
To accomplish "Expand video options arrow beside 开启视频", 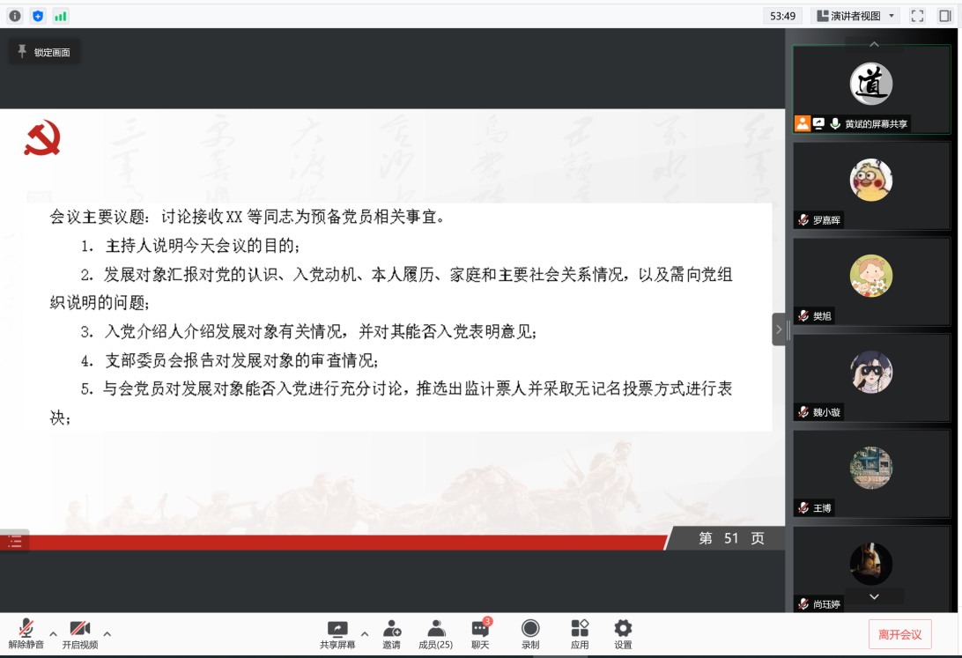I will 107,633.
